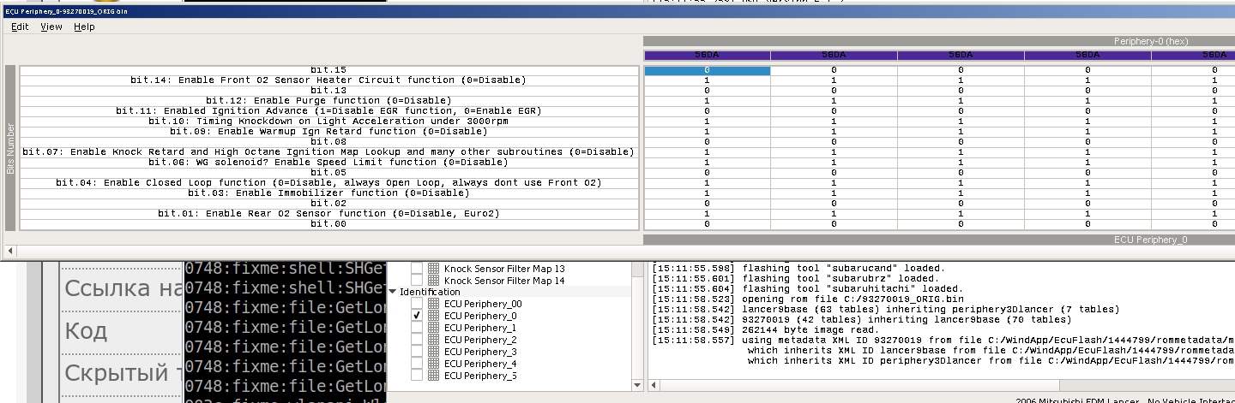Click the left arrow of horizontal scrollbar

pyautogui.click(x=9, y=251)
